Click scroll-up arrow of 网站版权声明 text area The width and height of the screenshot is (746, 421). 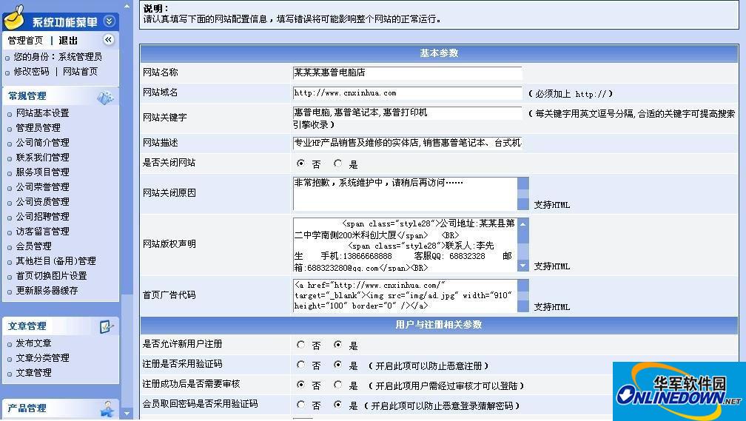(522, 223)
